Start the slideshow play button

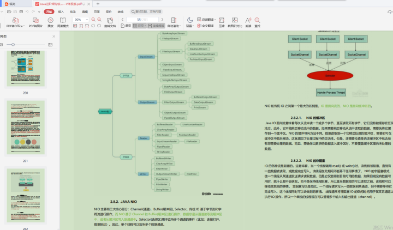(50, 20)
